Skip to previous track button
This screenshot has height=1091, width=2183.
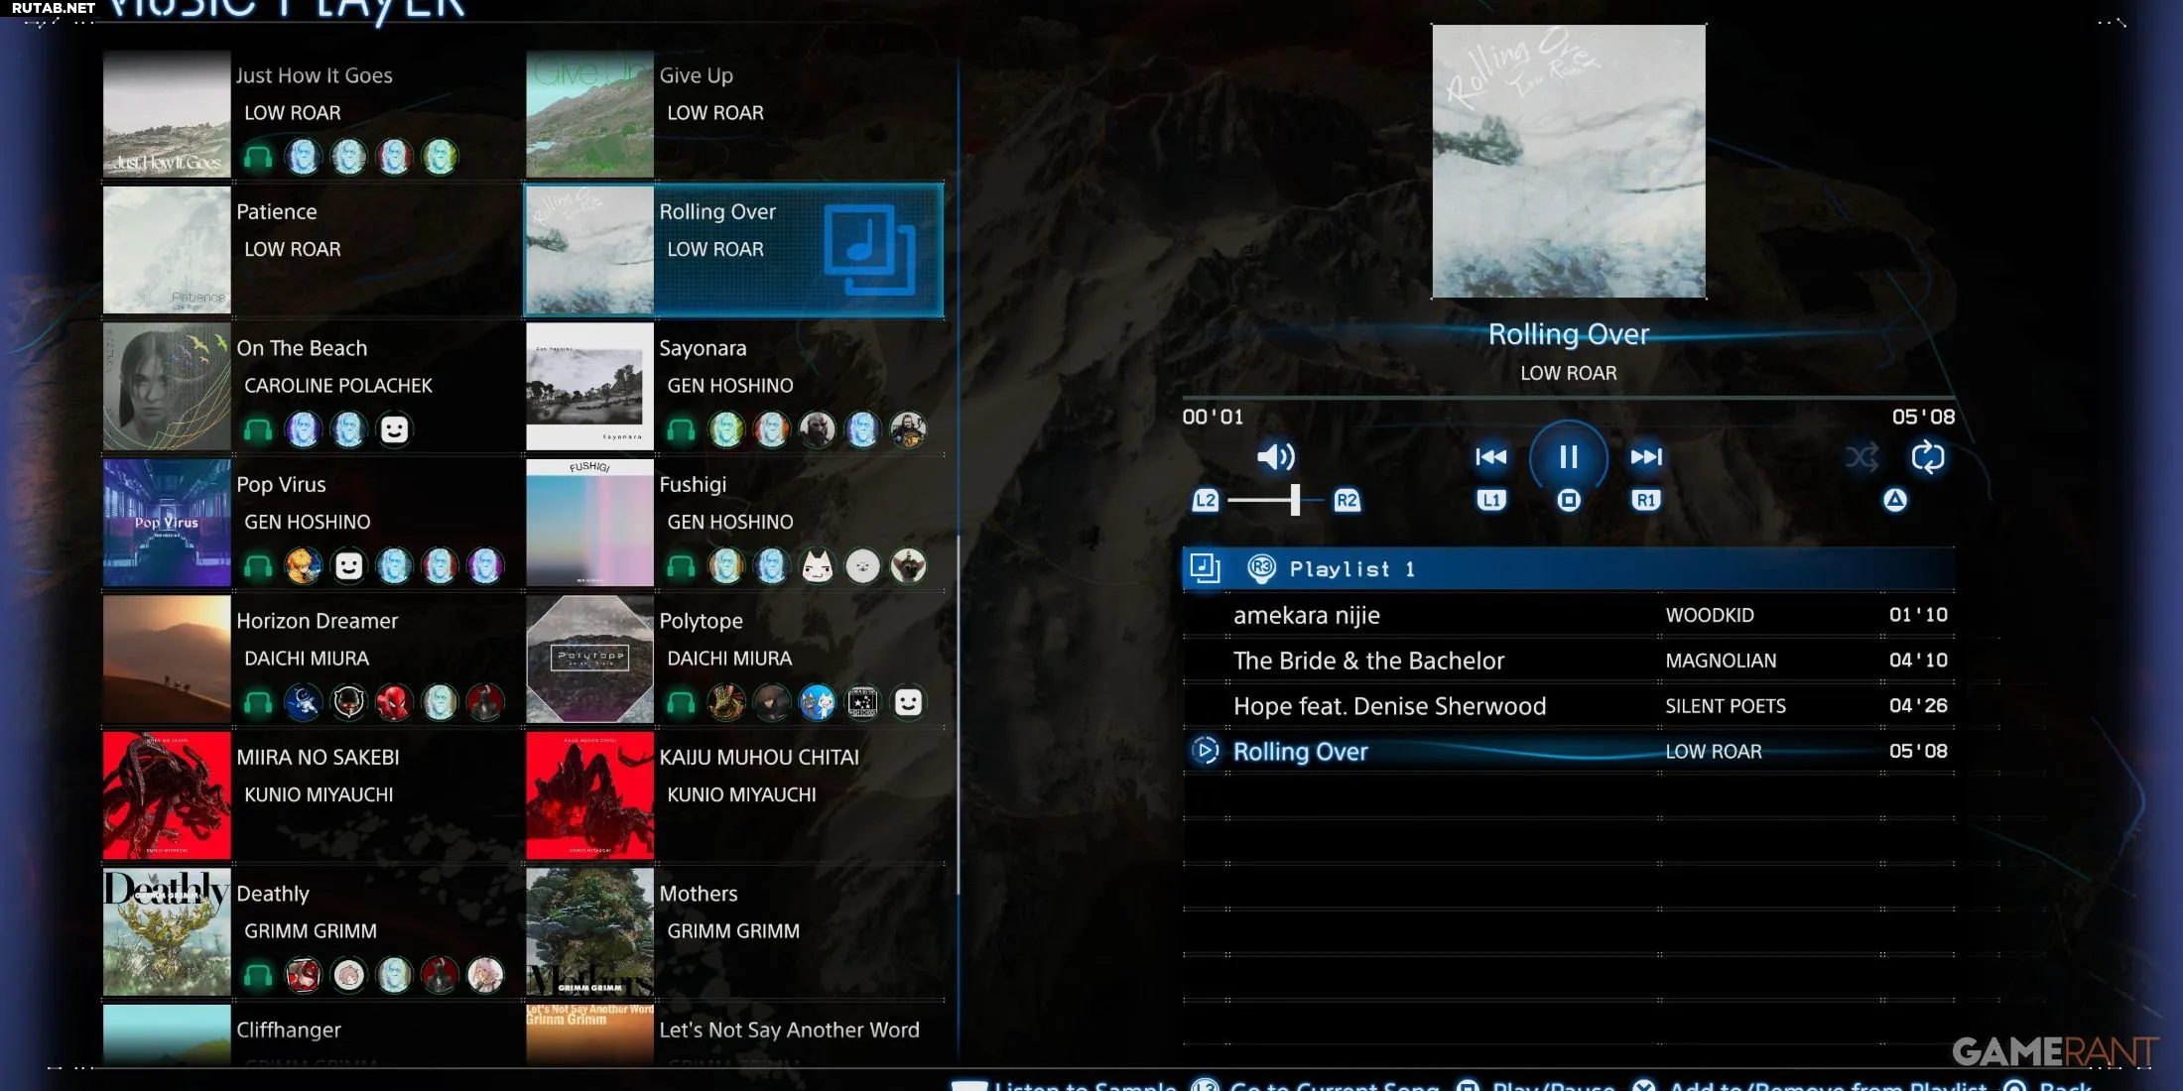(1490, 456)
